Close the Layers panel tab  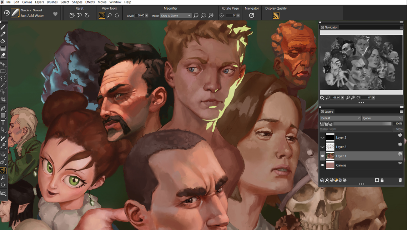point(322,112)
